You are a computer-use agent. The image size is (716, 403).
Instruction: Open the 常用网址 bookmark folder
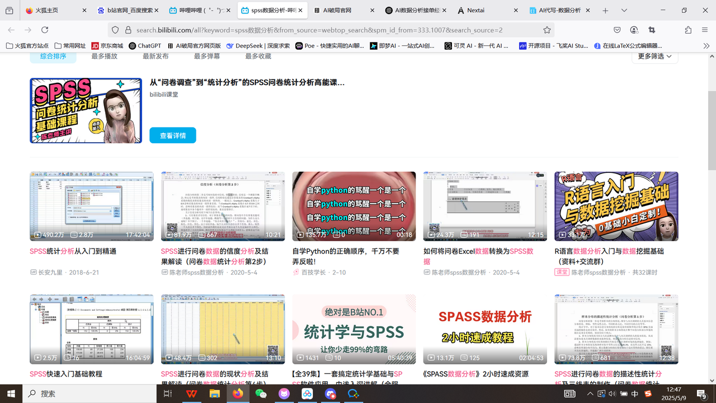pyautogui.click(x=70, y=46)
